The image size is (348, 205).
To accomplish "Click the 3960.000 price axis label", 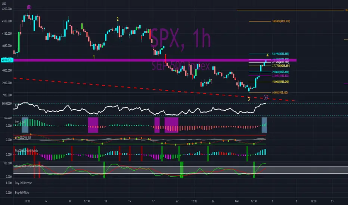I will click(7, 83).
